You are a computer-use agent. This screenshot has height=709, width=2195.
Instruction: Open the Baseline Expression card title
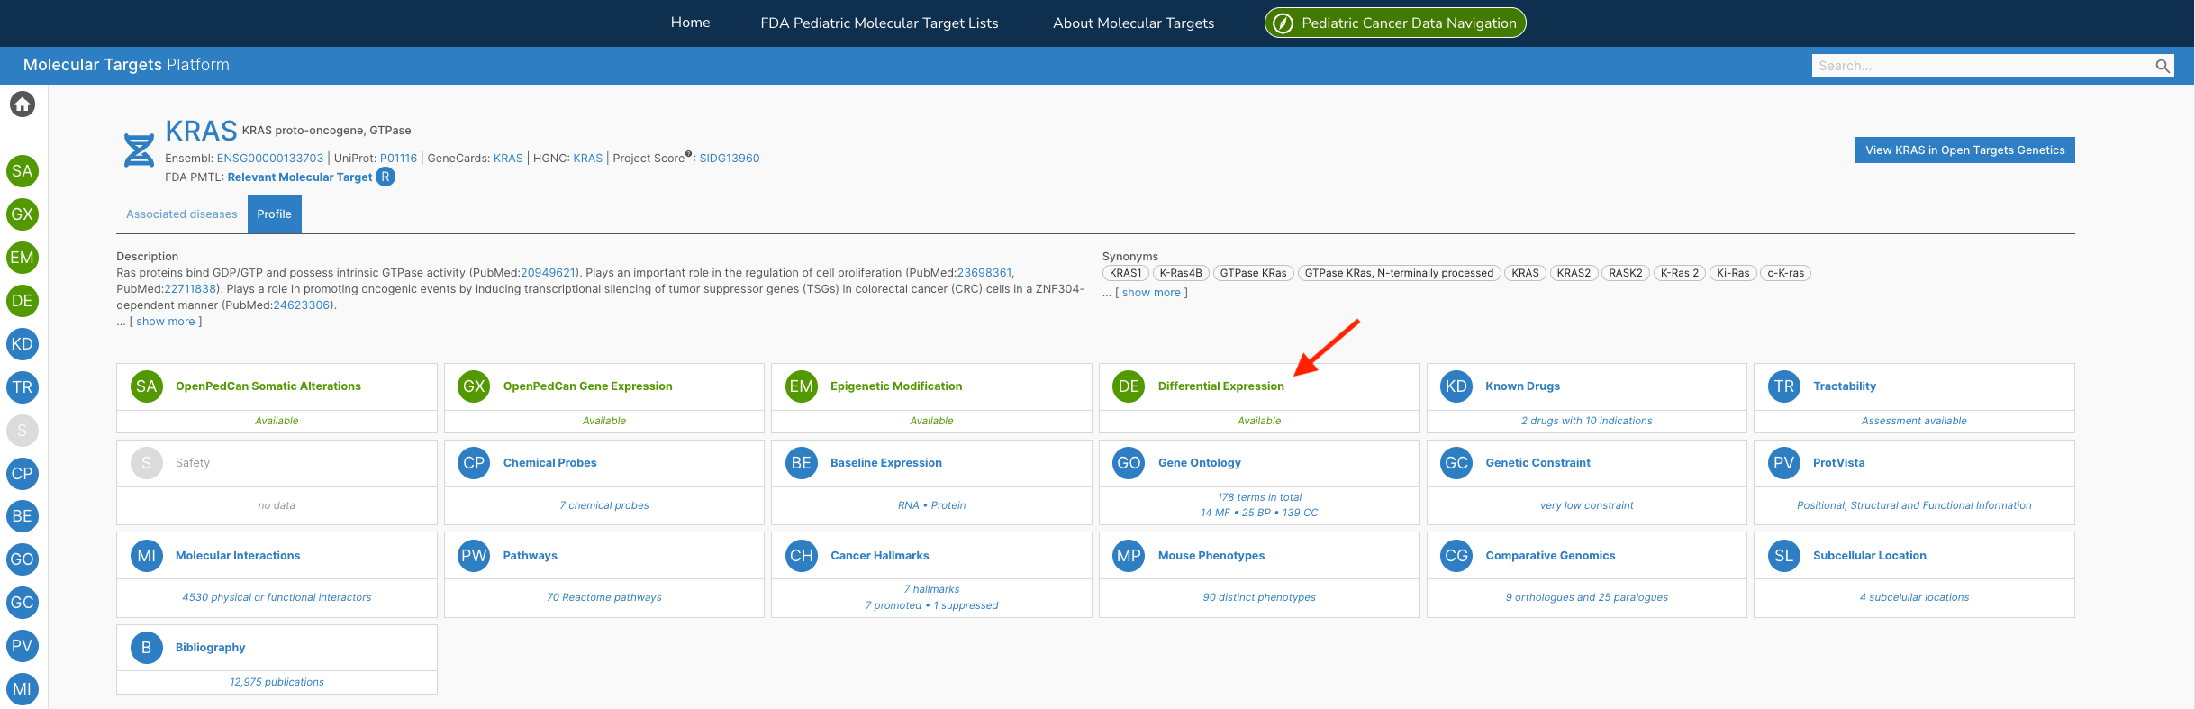point(886,463)
